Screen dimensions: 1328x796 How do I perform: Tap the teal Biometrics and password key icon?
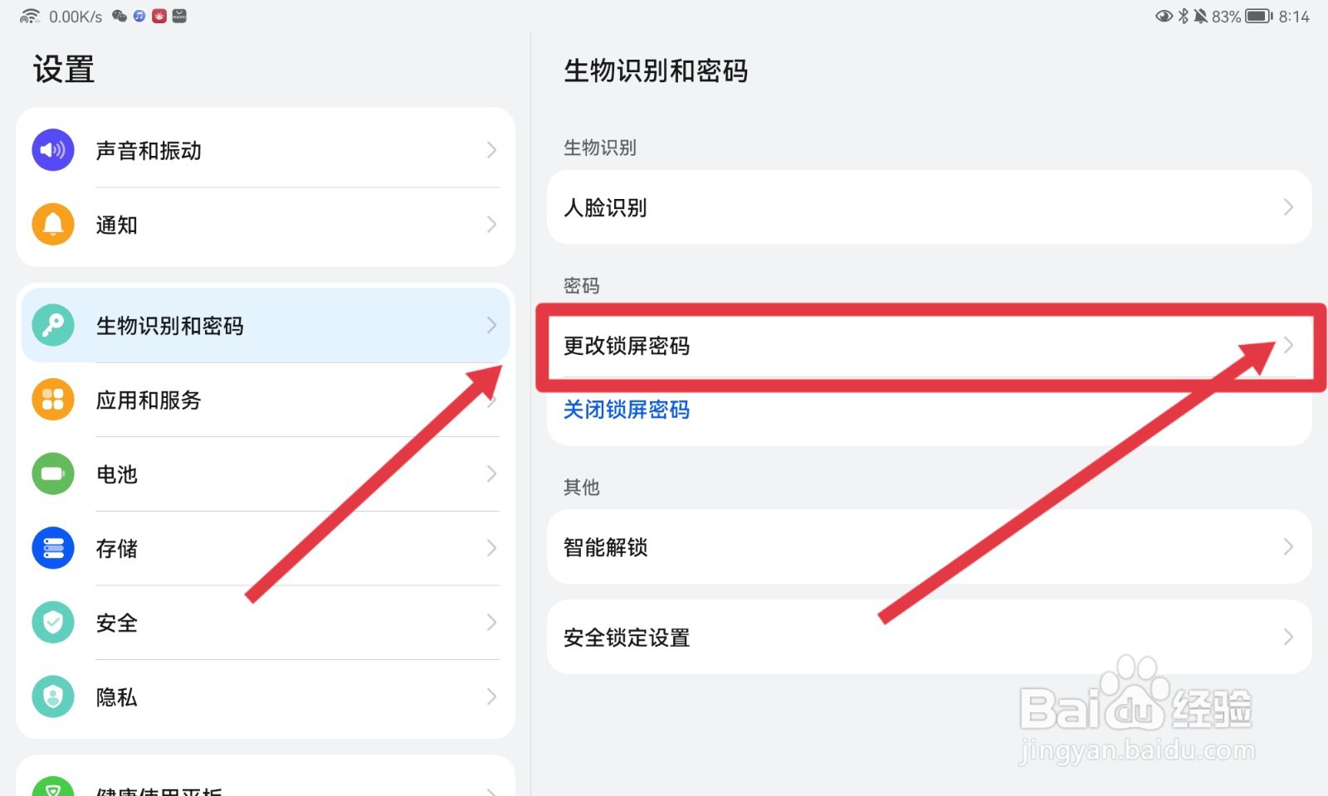pyautogui.click(x=53, y=325)
